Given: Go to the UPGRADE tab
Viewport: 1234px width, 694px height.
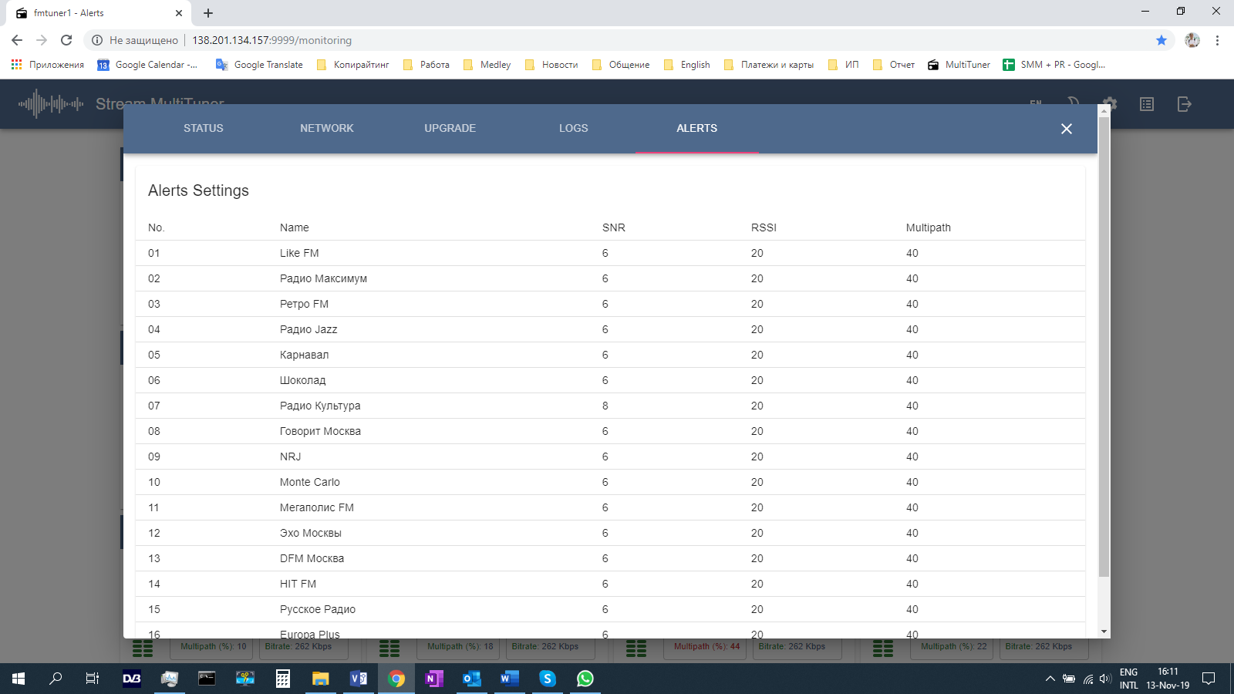Looking at the screenshot, I should (x=450, y=128).
